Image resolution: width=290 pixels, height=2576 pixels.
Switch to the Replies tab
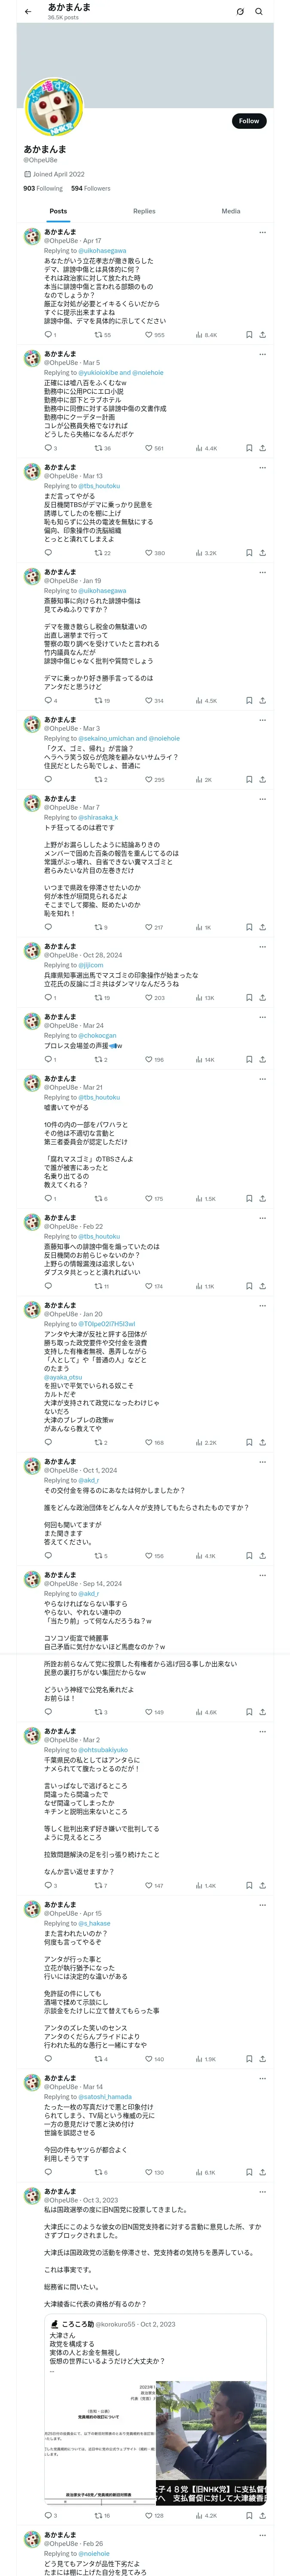tap(144, 211)
